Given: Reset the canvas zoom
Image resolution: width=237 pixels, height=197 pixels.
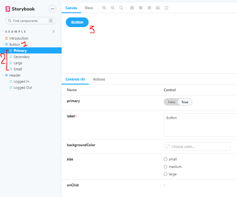Looking at the screenshot, I should [x=121, y=8].
